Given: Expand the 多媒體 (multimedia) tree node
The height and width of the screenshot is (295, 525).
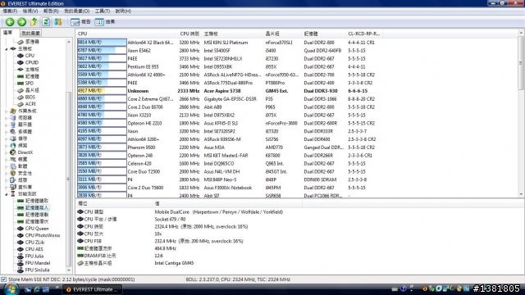Looking at the screenshot, I should click(7, 132).
